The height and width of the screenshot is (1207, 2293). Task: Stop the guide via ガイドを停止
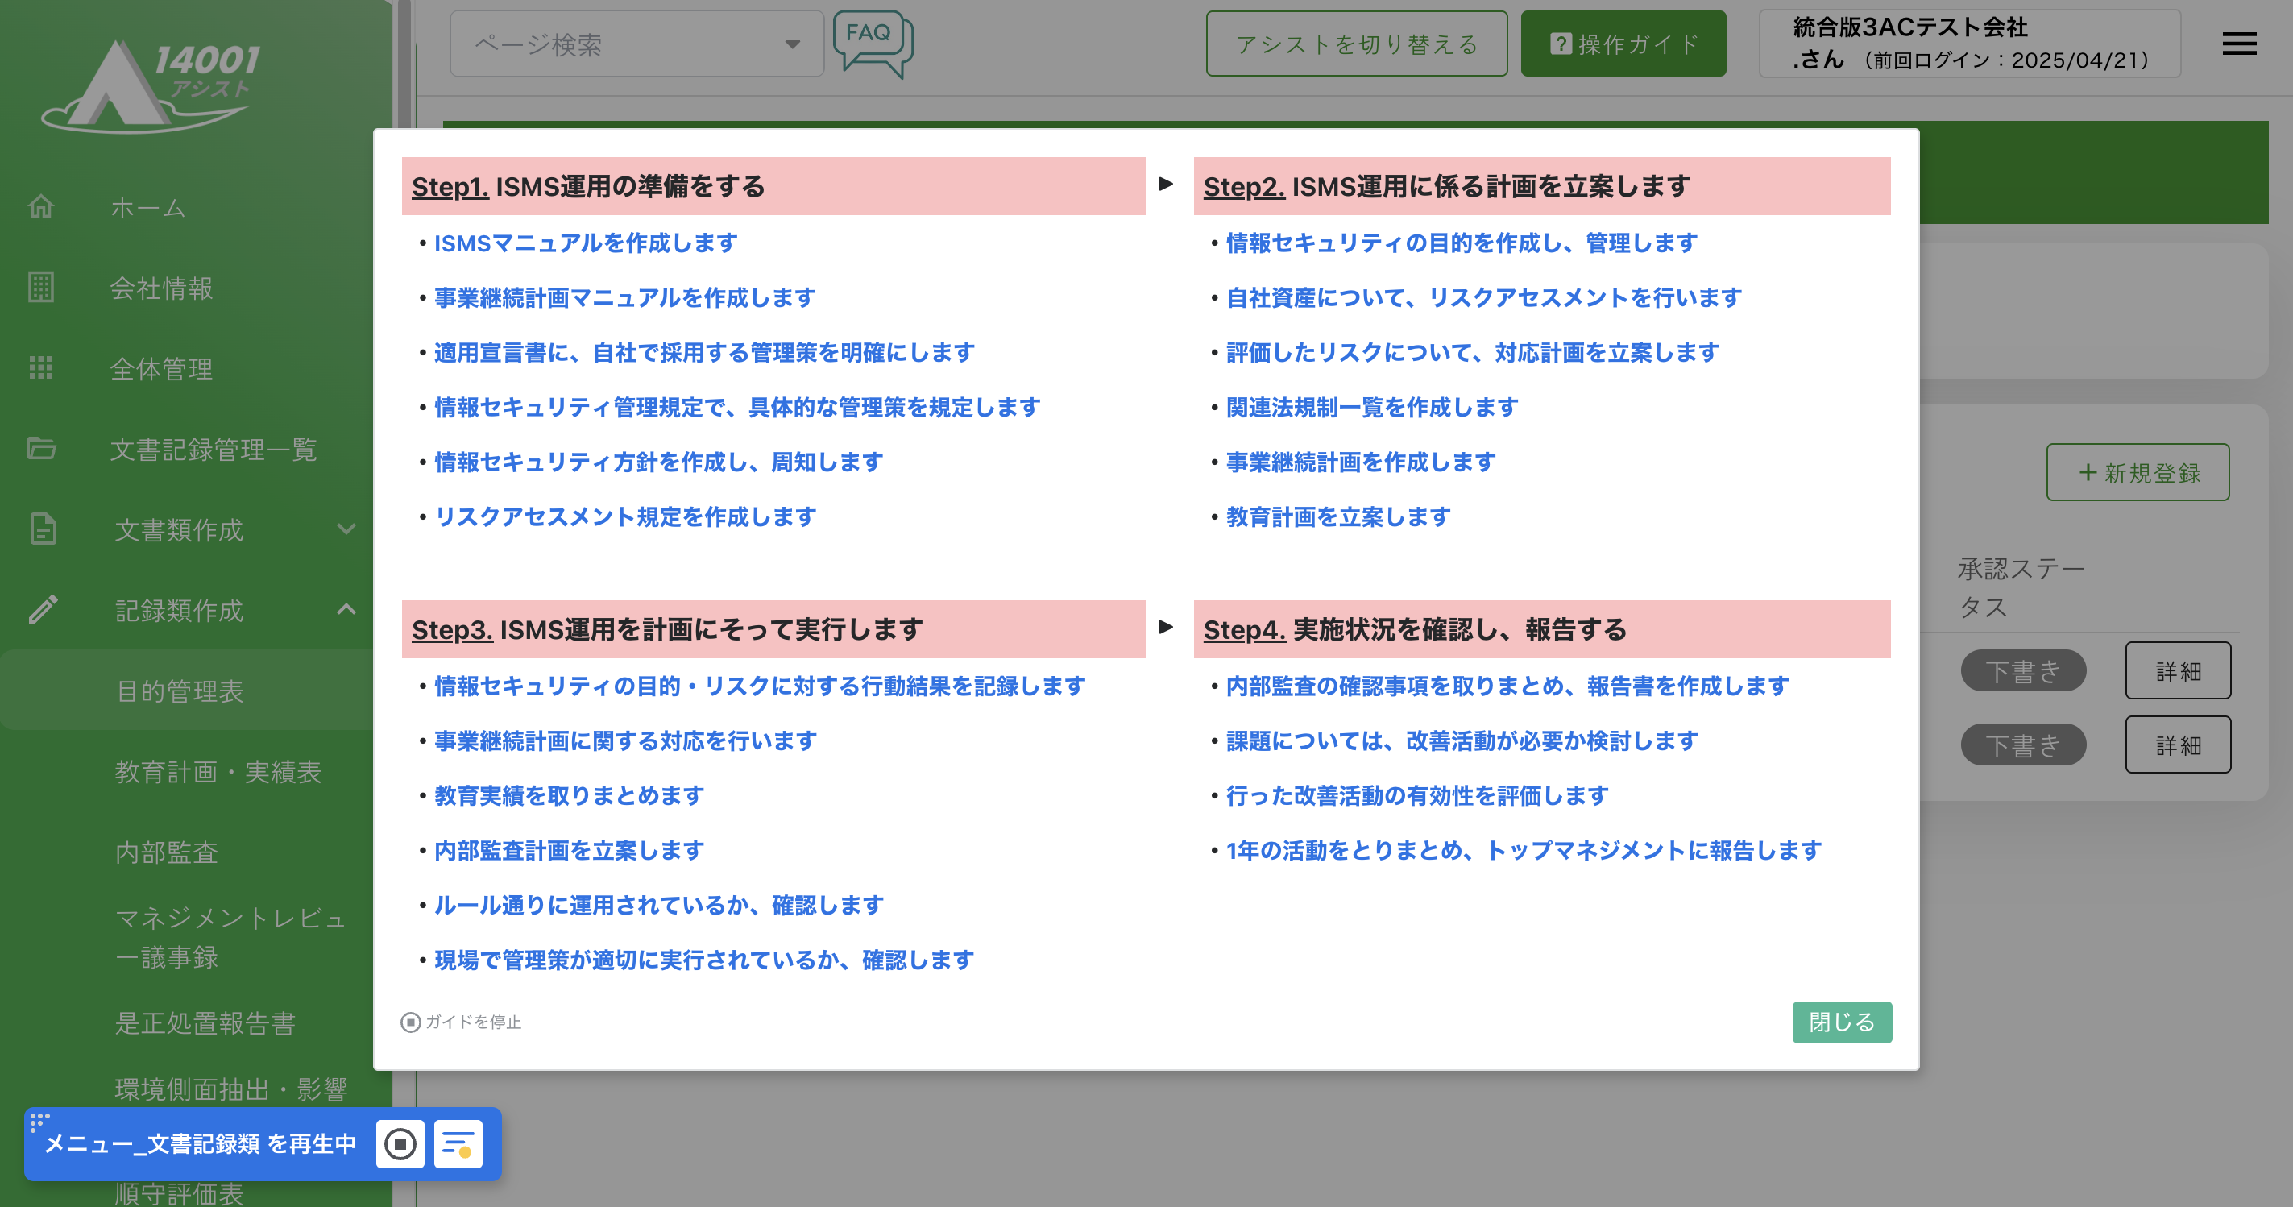click(461, 1022)
